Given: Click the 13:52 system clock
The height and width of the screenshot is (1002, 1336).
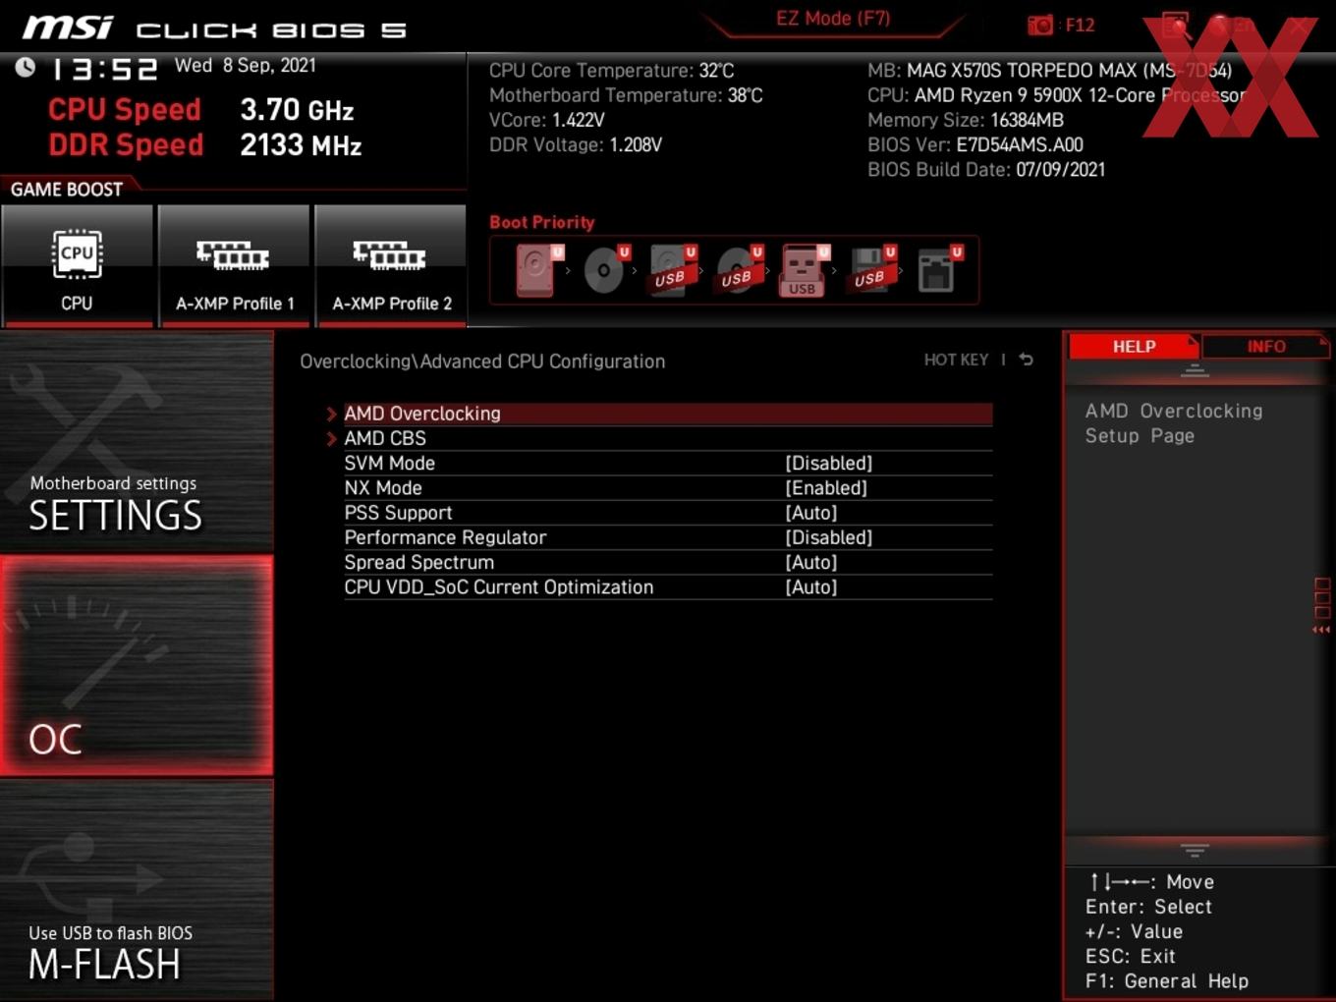Looking at the screenshot, I should click(x=104, y=69).
